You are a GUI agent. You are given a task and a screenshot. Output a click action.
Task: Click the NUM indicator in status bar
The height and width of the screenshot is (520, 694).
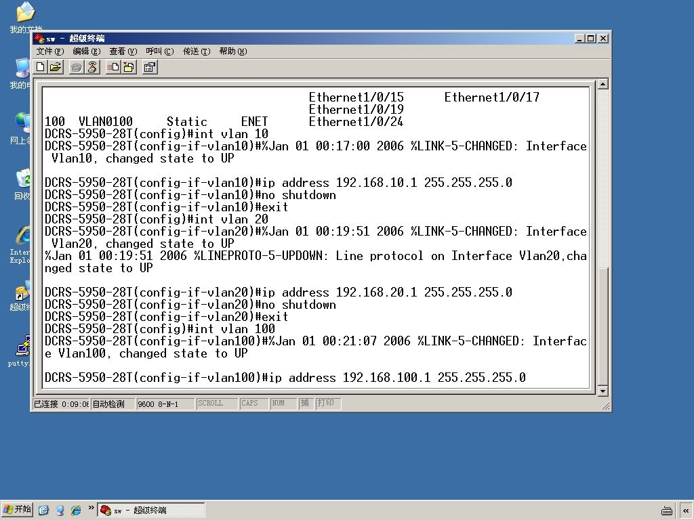(x=283, y=404)
